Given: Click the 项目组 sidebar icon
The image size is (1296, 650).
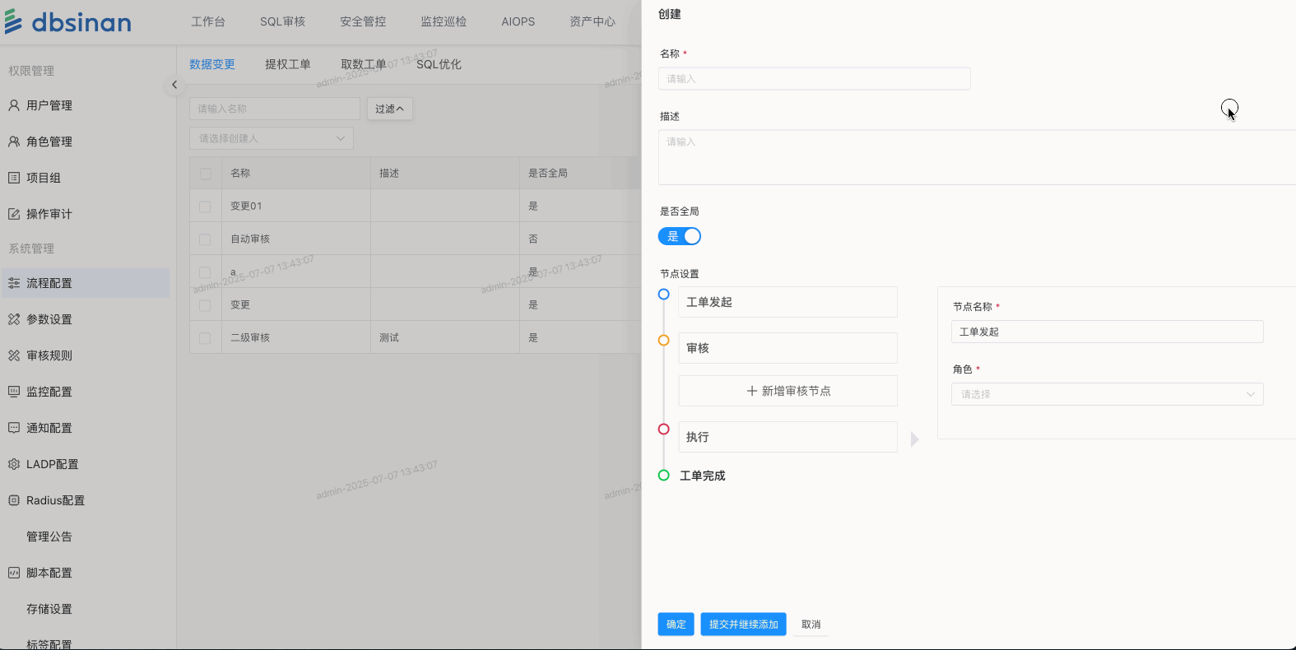Looking at the screenshot, I should click(x=14, y=178).
